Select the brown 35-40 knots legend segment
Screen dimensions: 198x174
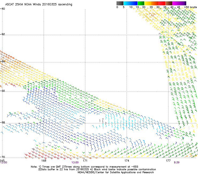tap(169, 3)
